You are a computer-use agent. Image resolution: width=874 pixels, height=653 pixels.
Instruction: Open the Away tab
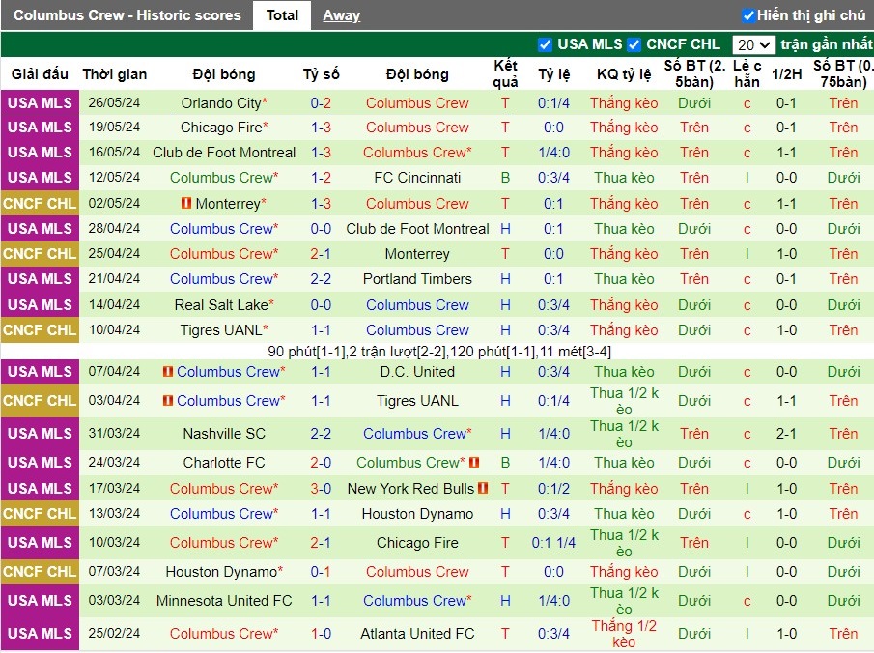pos(341,15)
